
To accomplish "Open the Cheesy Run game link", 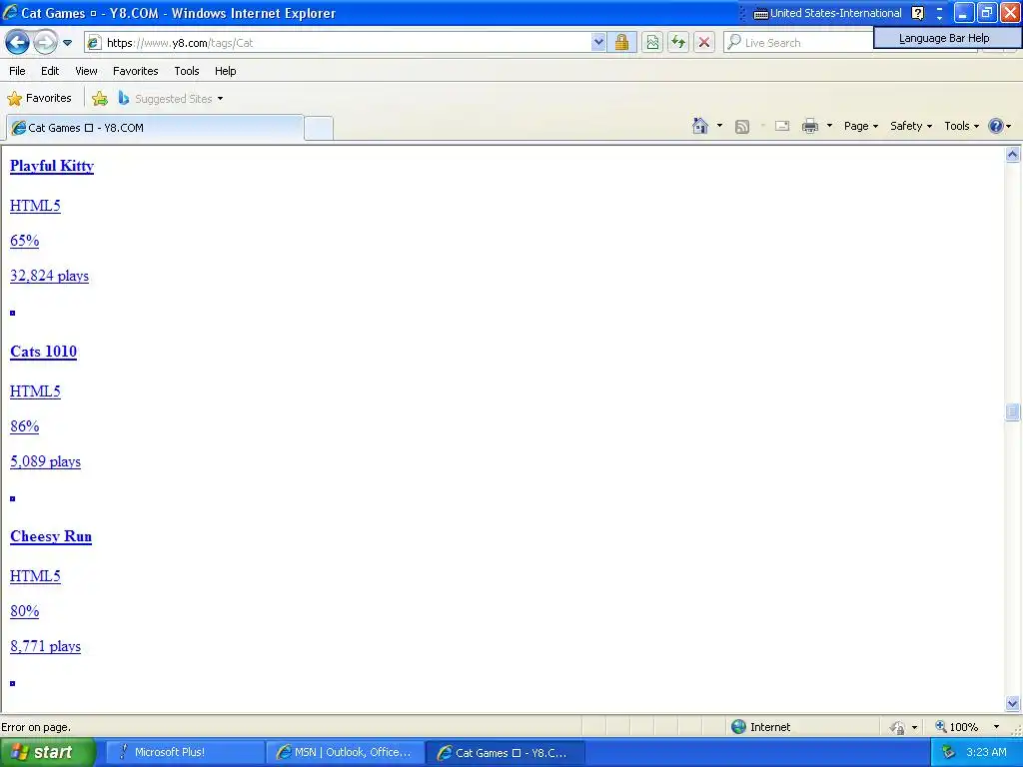I will (51, 536).
